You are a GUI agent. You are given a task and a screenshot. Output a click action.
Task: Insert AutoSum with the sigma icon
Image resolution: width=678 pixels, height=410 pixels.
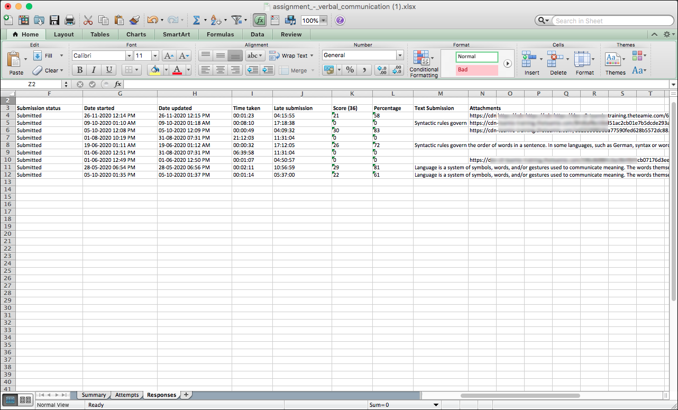[196, 20]
